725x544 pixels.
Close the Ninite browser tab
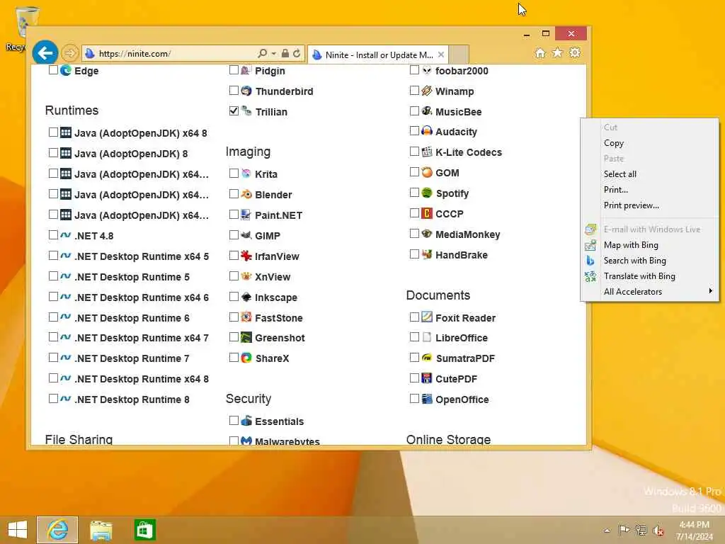pos(441,55)
